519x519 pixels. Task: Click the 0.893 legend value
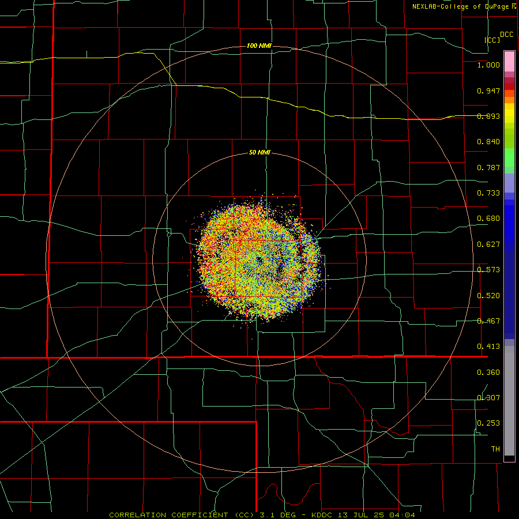pyautogui.click(x=488, y=116)
